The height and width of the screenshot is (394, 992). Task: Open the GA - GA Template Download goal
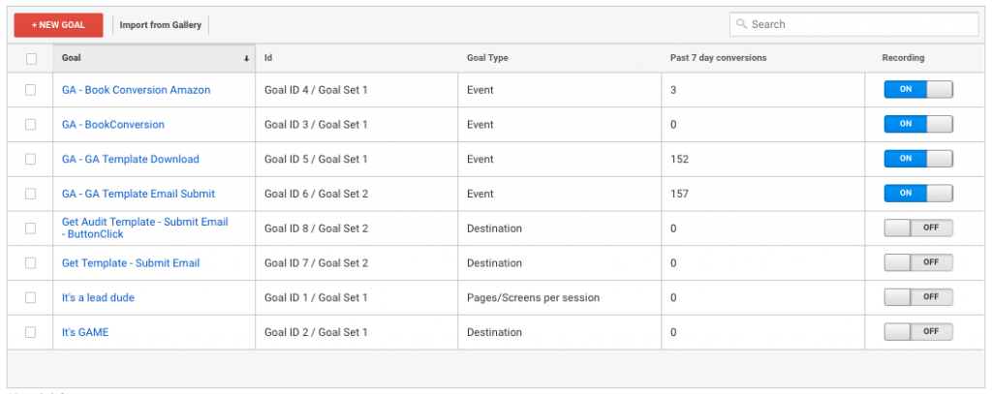pyautogui.click(x=131, y=160)
